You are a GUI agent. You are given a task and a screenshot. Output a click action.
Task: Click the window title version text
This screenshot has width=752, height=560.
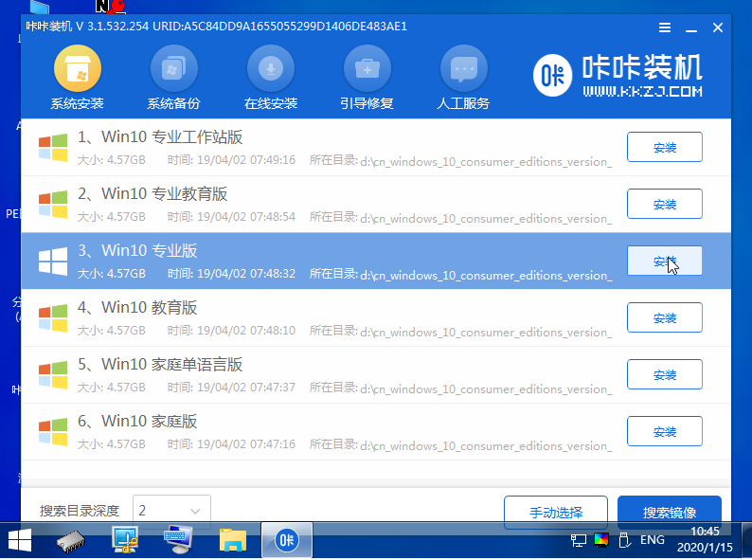click(216, 27)
